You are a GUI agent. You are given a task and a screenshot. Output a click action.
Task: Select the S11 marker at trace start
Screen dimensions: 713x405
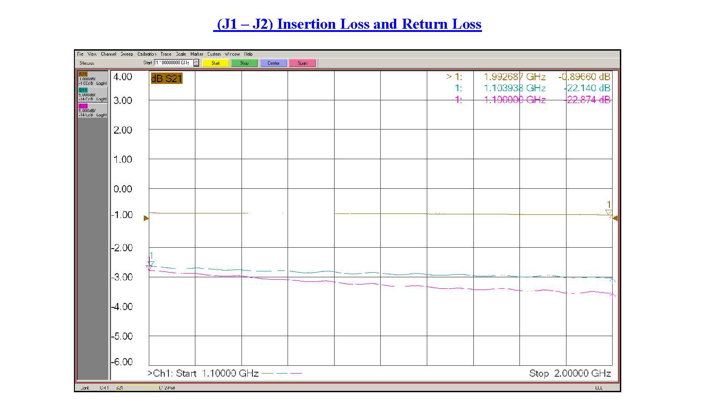151,263
